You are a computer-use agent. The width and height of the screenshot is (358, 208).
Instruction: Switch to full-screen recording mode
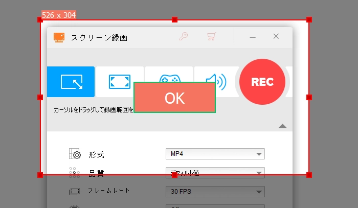point(120,82)
